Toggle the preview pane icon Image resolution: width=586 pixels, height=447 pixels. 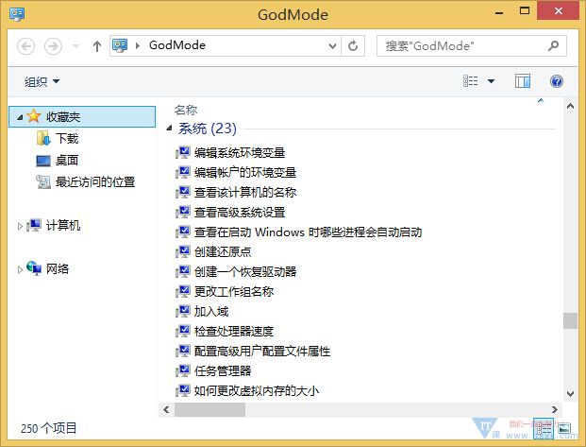click(523, 81)
